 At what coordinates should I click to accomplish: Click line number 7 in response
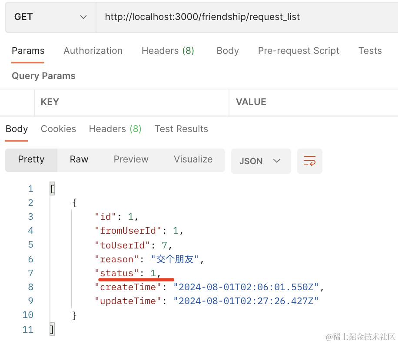coord(30,273)
